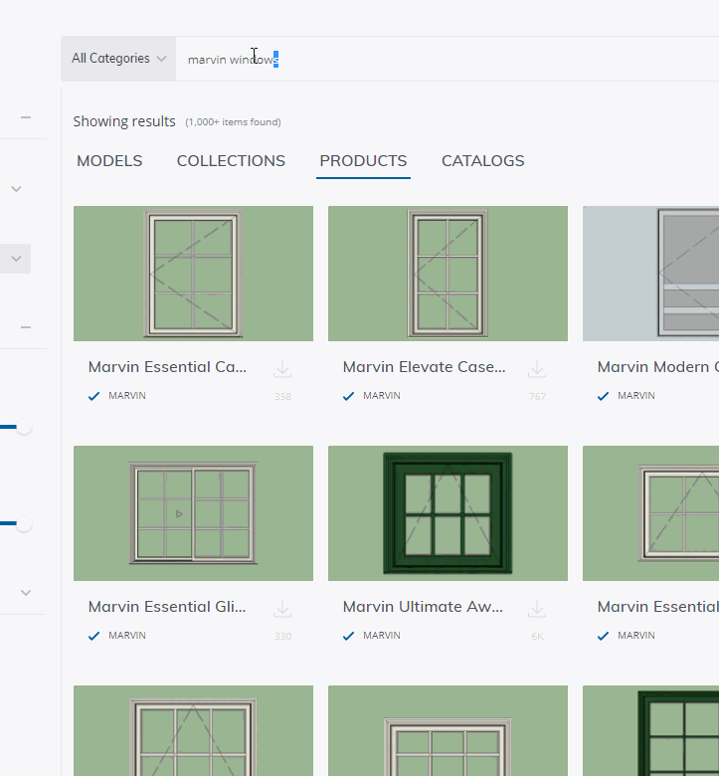
Task: Adjust the lower sidebar slider handle
Action: coord(24,523)
